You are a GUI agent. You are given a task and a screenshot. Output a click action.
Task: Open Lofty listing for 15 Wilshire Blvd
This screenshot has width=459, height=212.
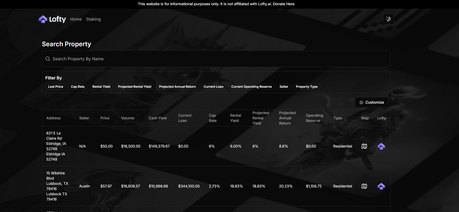coord(381,186)
